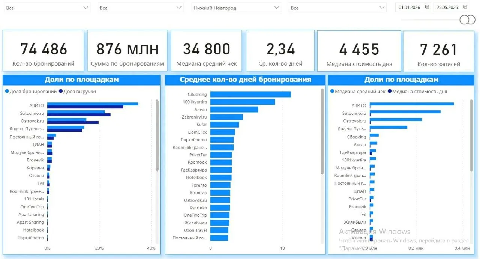480x259 pixels.
Task: Expand the first 'Все' filter dropdown
Action: [47, 8]
